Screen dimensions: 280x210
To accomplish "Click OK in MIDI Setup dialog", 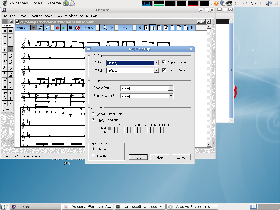I will pyautogui.click(x=138, y=157).
